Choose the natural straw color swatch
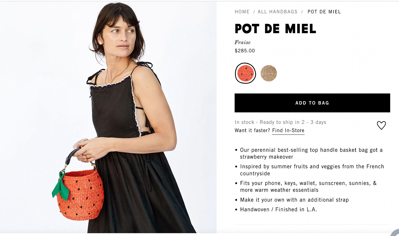This screenshot has width=399, height=236. pos(269,73)
